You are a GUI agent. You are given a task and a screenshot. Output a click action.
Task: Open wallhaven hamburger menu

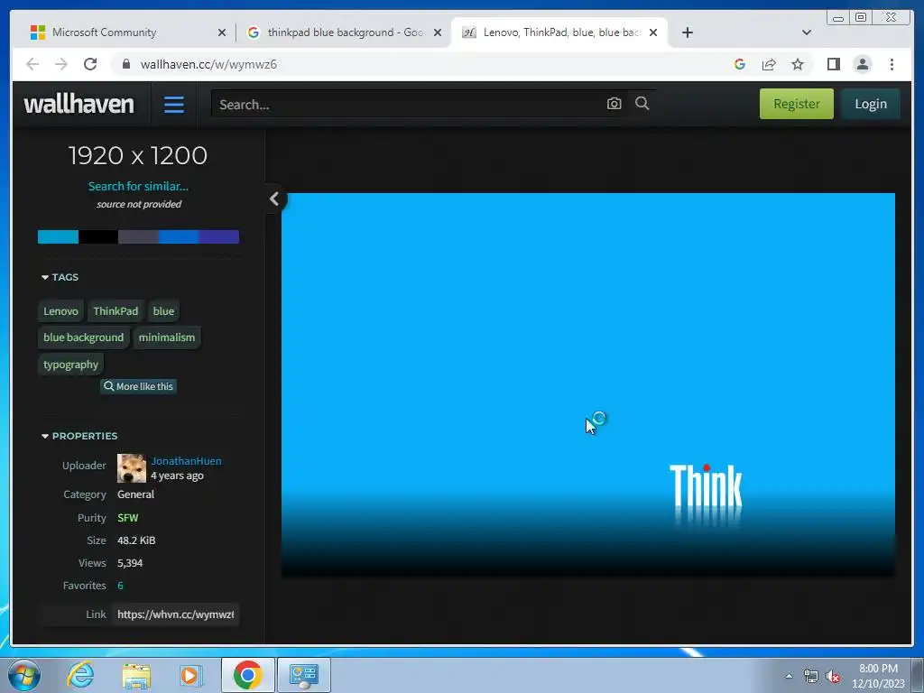click(x=174, y=105)
